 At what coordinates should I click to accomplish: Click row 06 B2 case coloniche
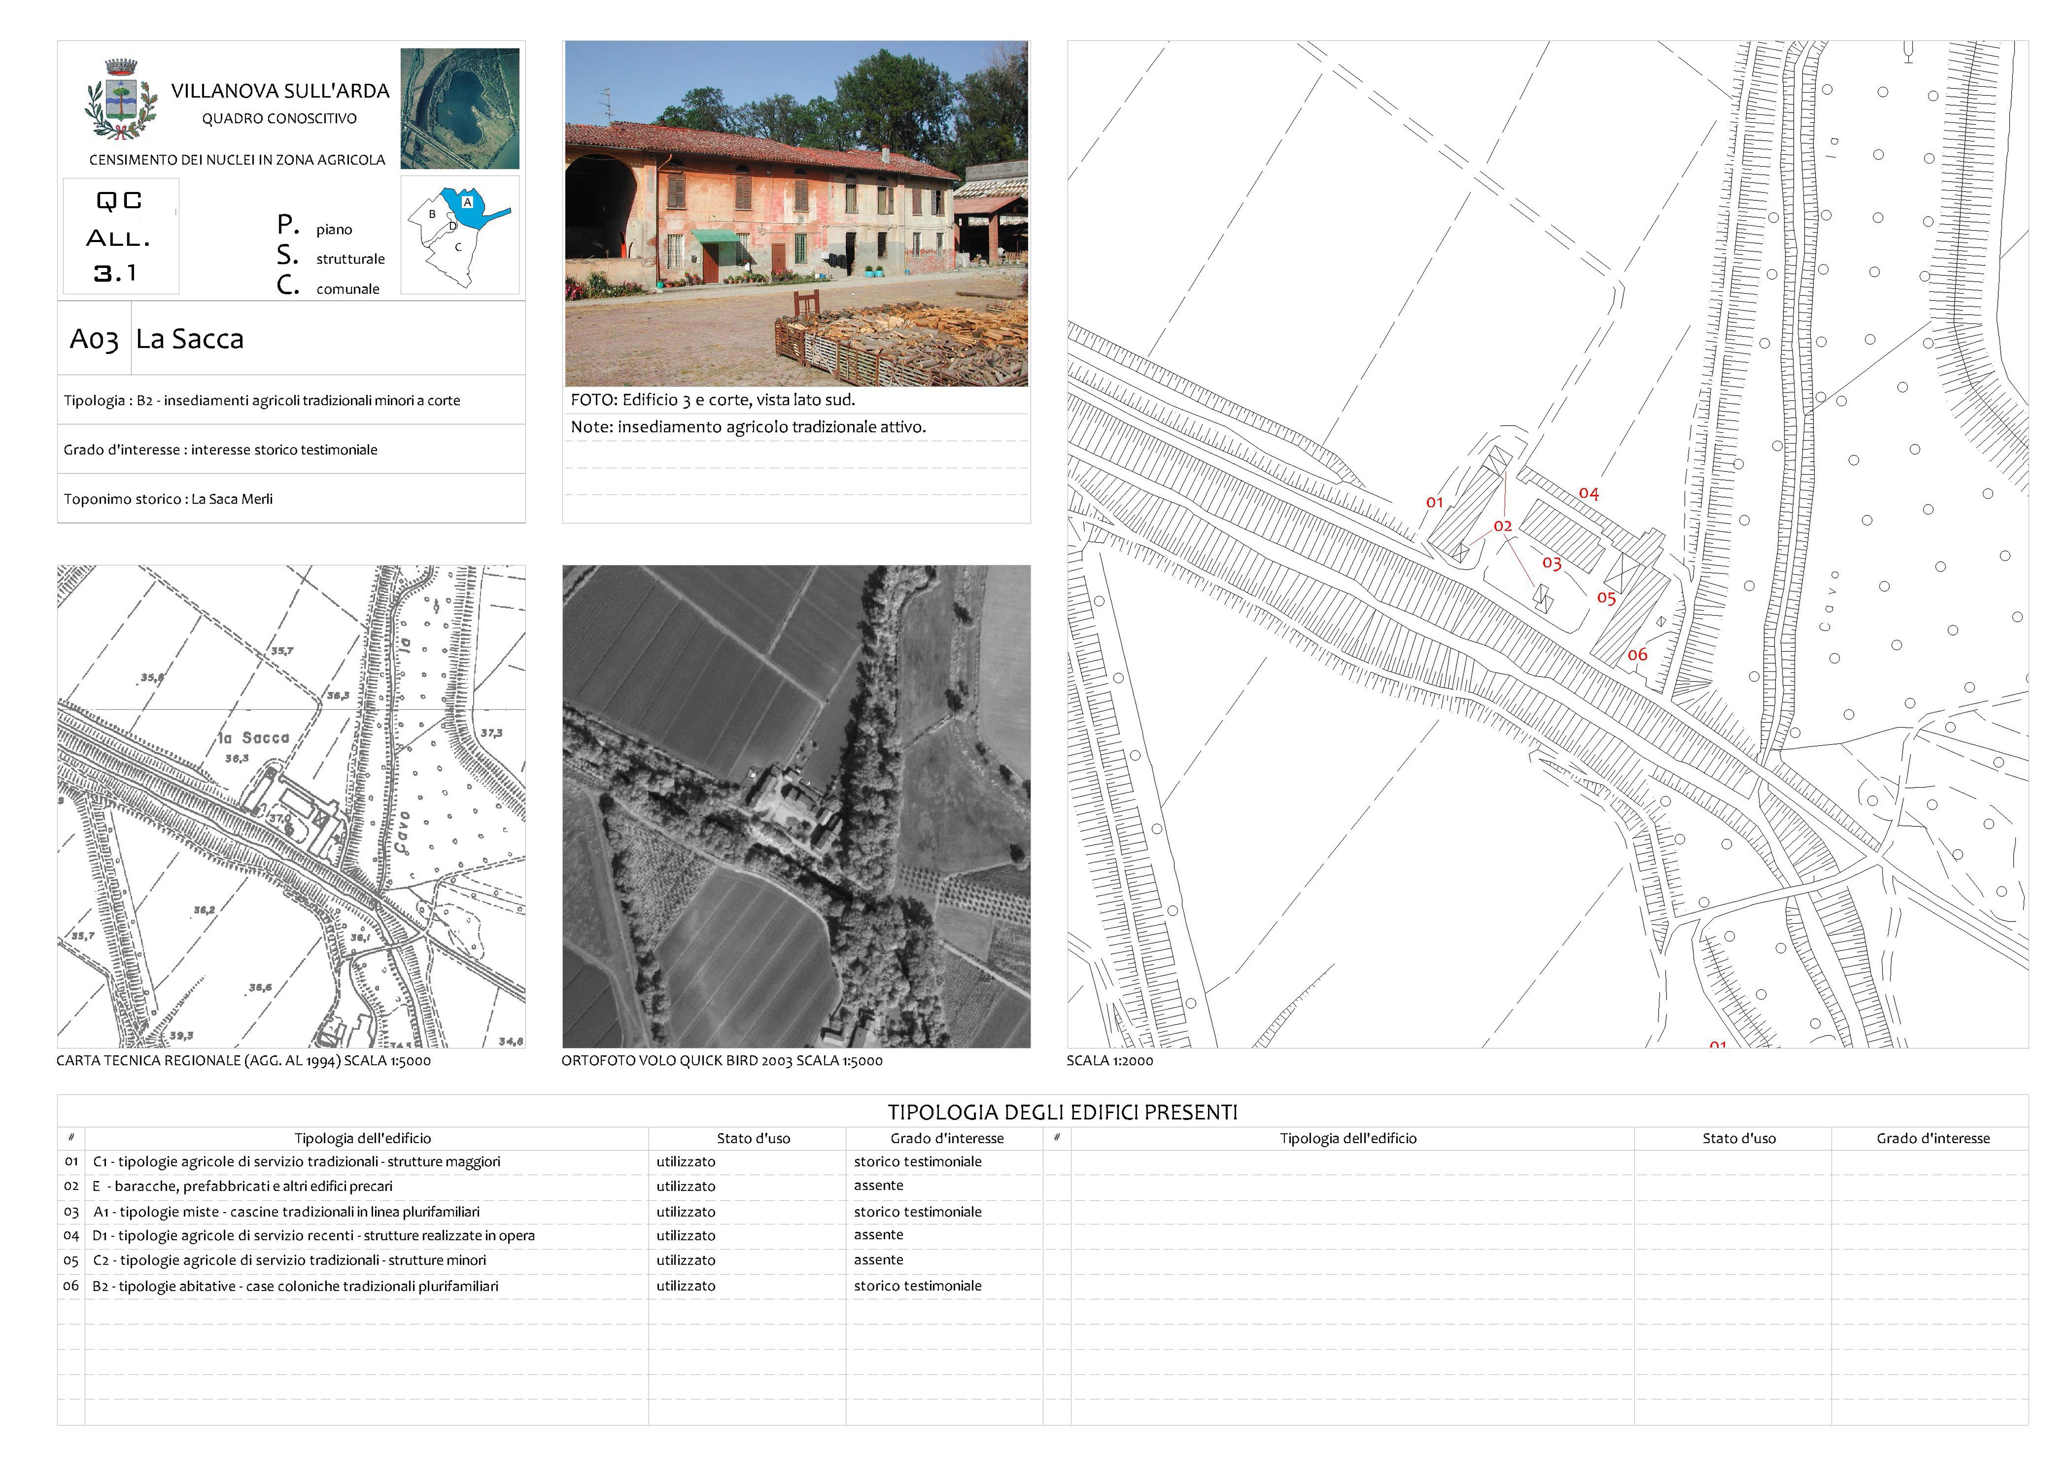pos(296,1285)
